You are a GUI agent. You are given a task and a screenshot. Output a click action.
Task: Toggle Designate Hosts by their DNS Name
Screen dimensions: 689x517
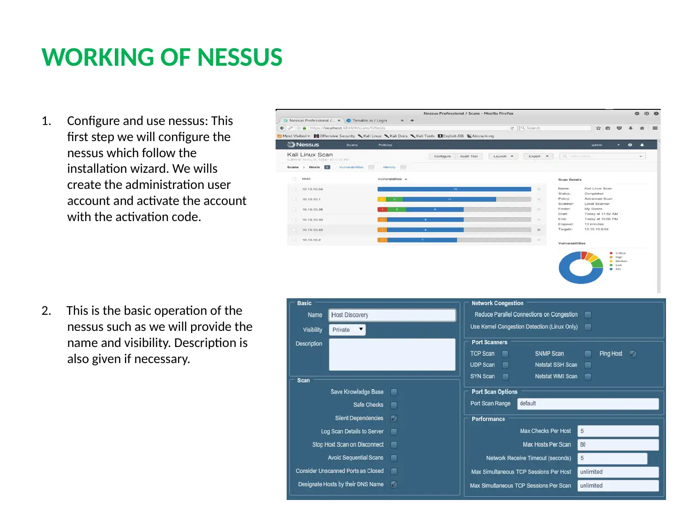click(394, 485)
